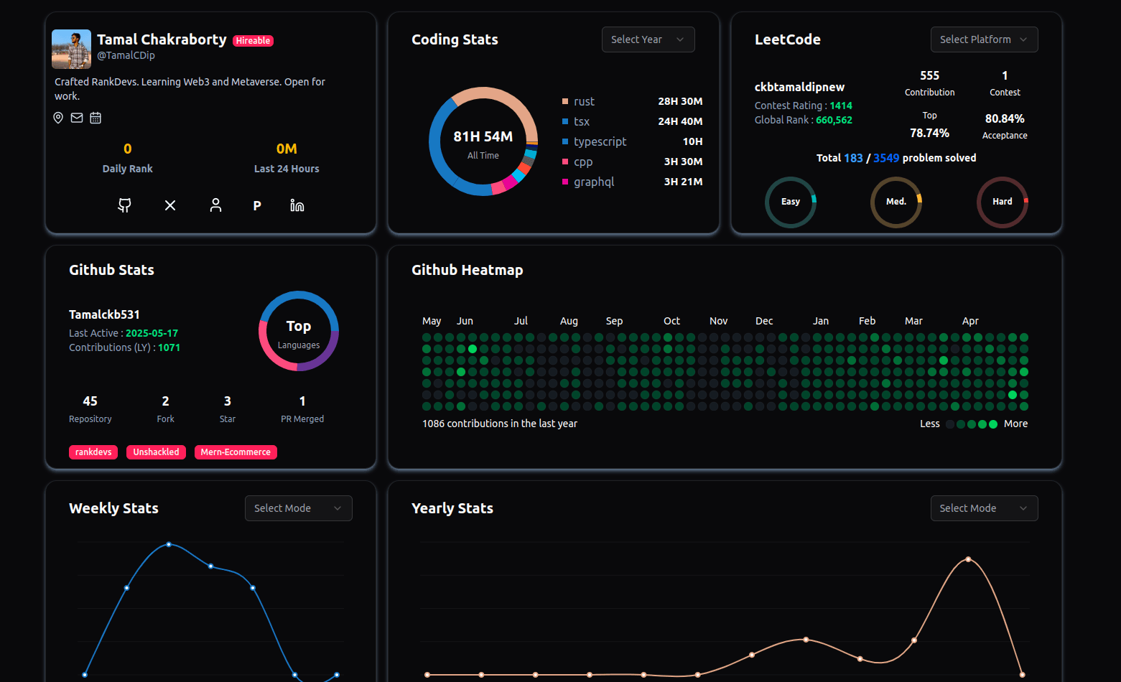Click the Tamalckb531 GitHub username
Image resolution: width=1121 pixels, height=682 pixels.
point(104,314)
